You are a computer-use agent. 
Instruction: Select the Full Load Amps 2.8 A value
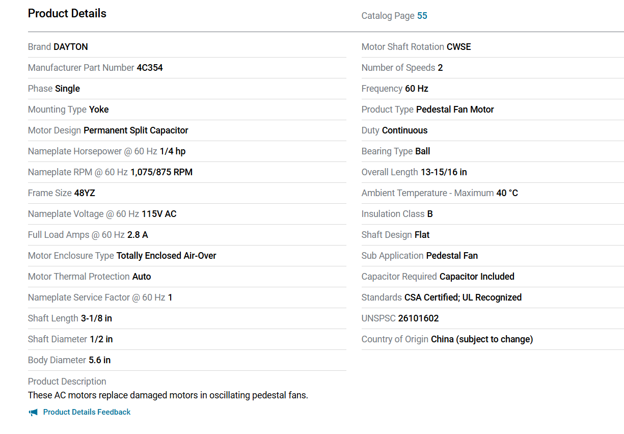(x=138, y=235)
